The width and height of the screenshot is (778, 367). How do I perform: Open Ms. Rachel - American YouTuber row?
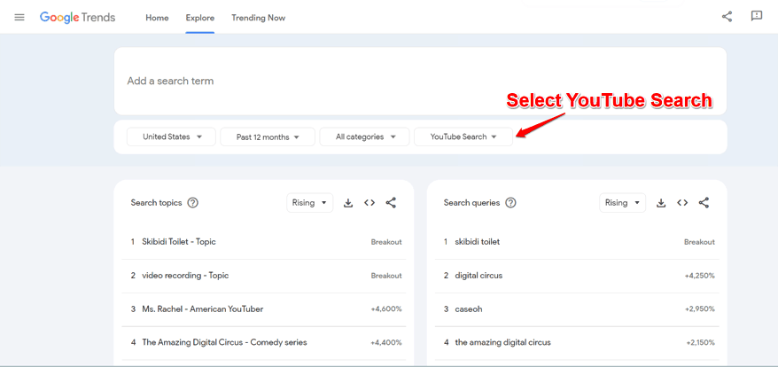(x=264, y=308)
